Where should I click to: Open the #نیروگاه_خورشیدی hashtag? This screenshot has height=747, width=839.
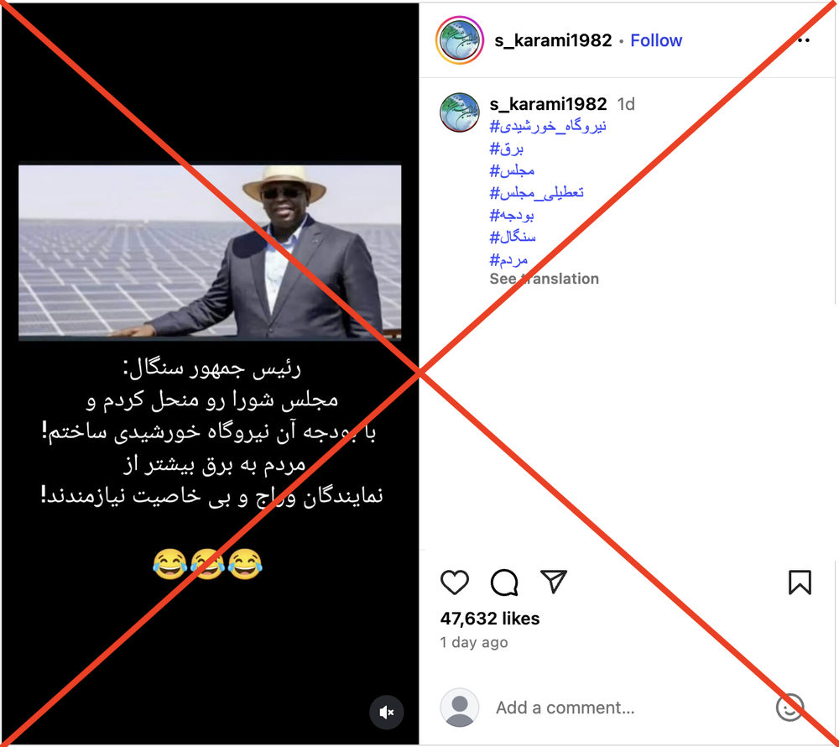click(548, 126)
